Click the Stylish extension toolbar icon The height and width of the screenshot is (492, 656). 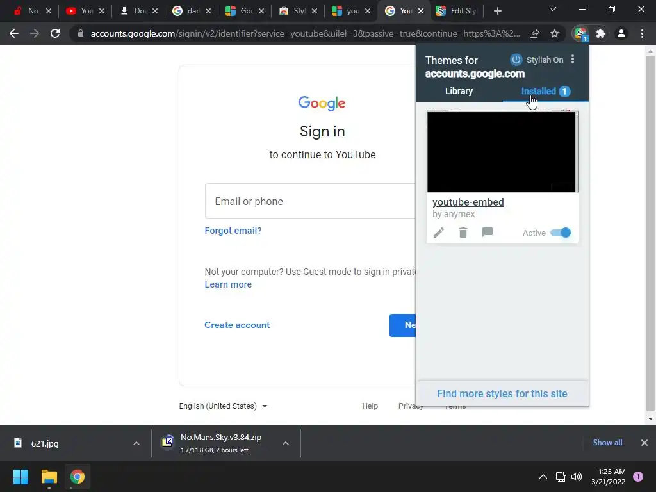click(x=580, y=34)
